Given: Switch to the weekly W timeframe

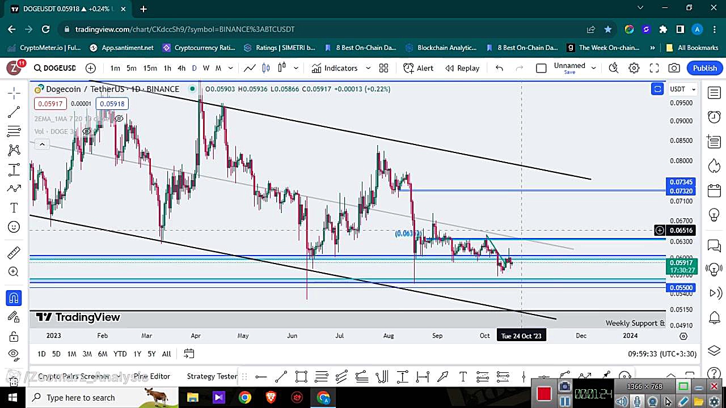Looking at the screenshot, I should click(x=206, y=68).
